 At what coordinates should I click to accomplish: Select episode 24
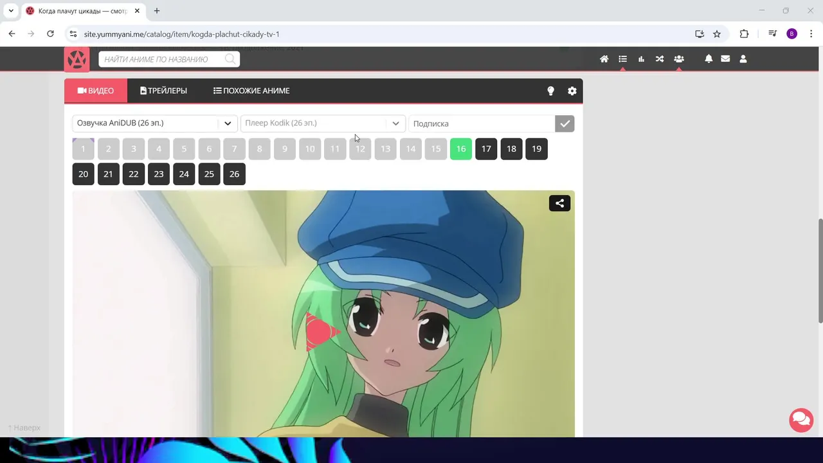(x=184, y=174)
